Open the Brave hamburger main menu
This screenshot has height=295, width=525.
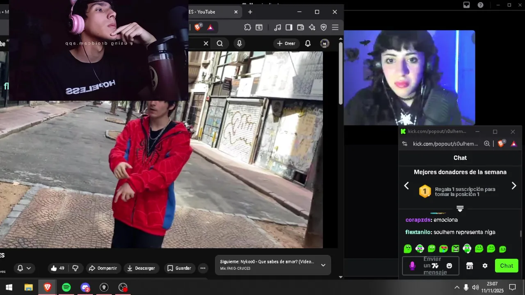click(335, 27)
